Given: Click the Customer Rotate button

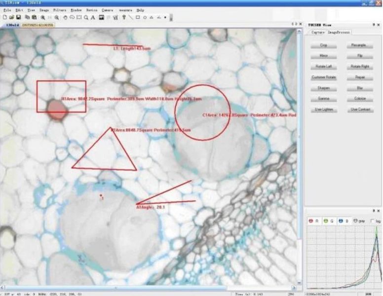Looking at the screenshot, I should (324, 77).
